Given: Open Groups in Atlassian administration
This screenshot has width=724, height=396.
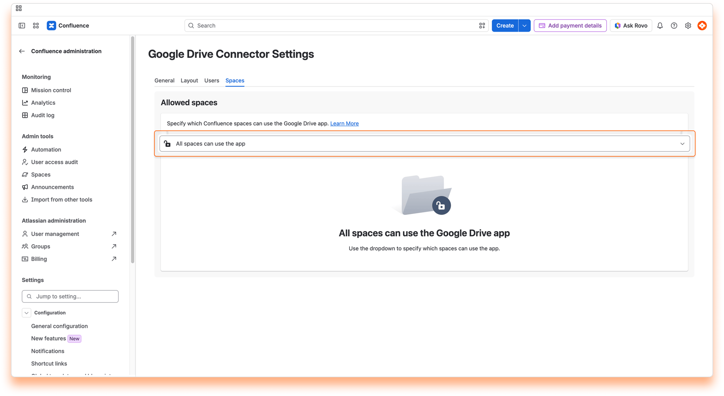Looking at the screenshot, I should tap(41, 246).
